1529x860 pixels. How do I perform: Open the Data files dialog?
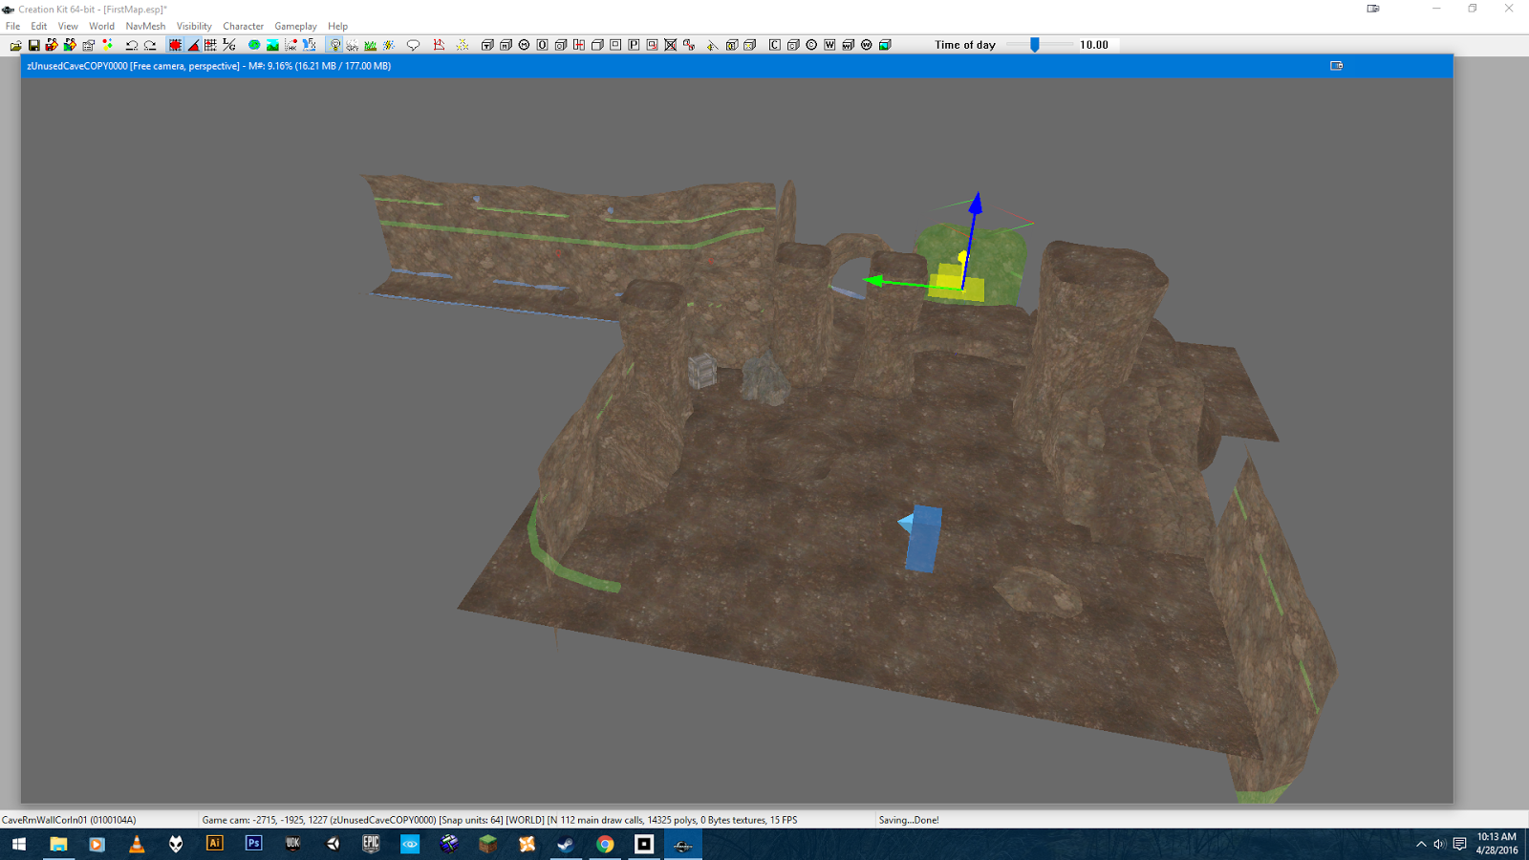[x=17, y=44]
